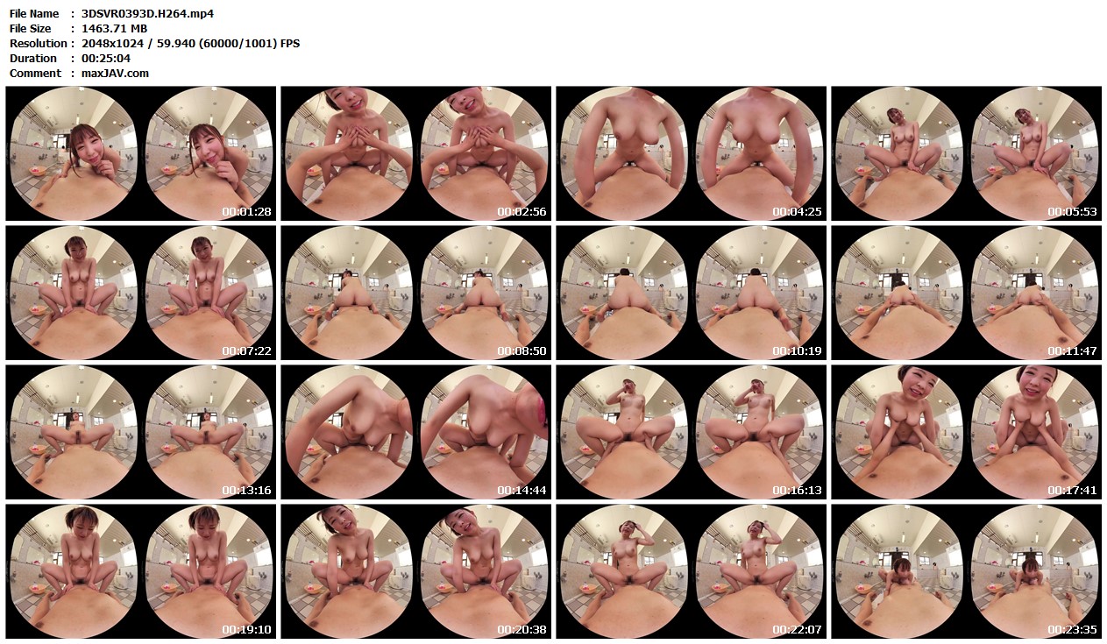The height and width of the screenshot is (644, 1107).
Task: Open the frame with timestamp 00:11:47
Action: tap(967, 293)
